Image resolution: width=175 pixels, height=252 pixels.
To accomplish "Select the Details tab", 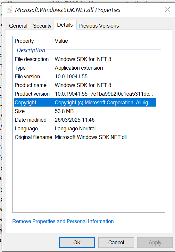I will click(65, 25).
